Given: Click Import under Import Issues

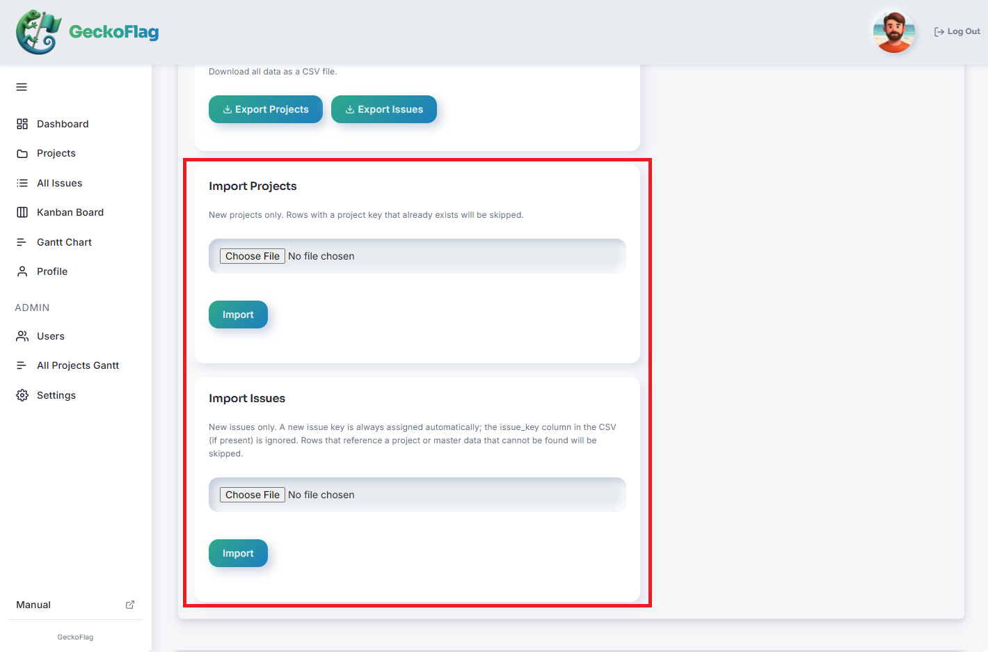Looking at the screenshot, I should (238, 553).
